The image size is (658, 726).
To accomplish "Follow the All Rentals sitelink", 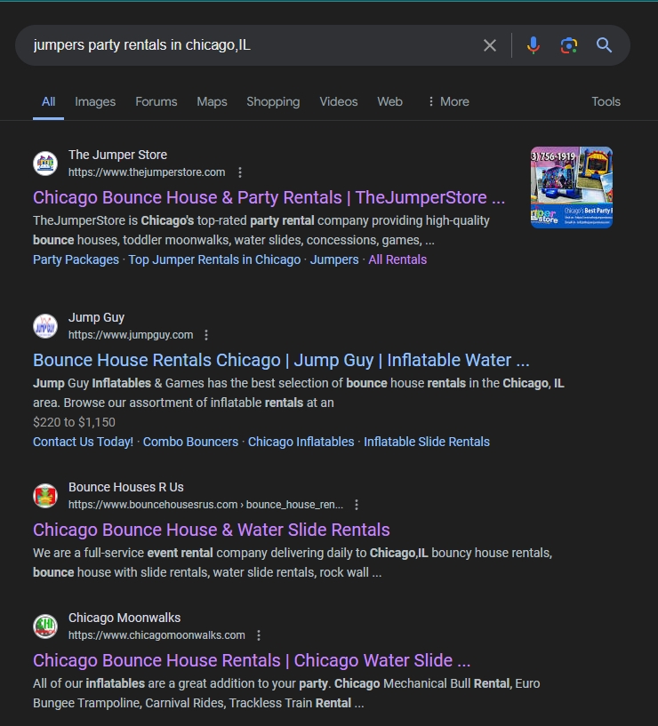I will pos(397,259).
